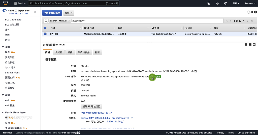Collapse the Elastic Block Store section
The image size is (258, 135).
pos(3,113)
